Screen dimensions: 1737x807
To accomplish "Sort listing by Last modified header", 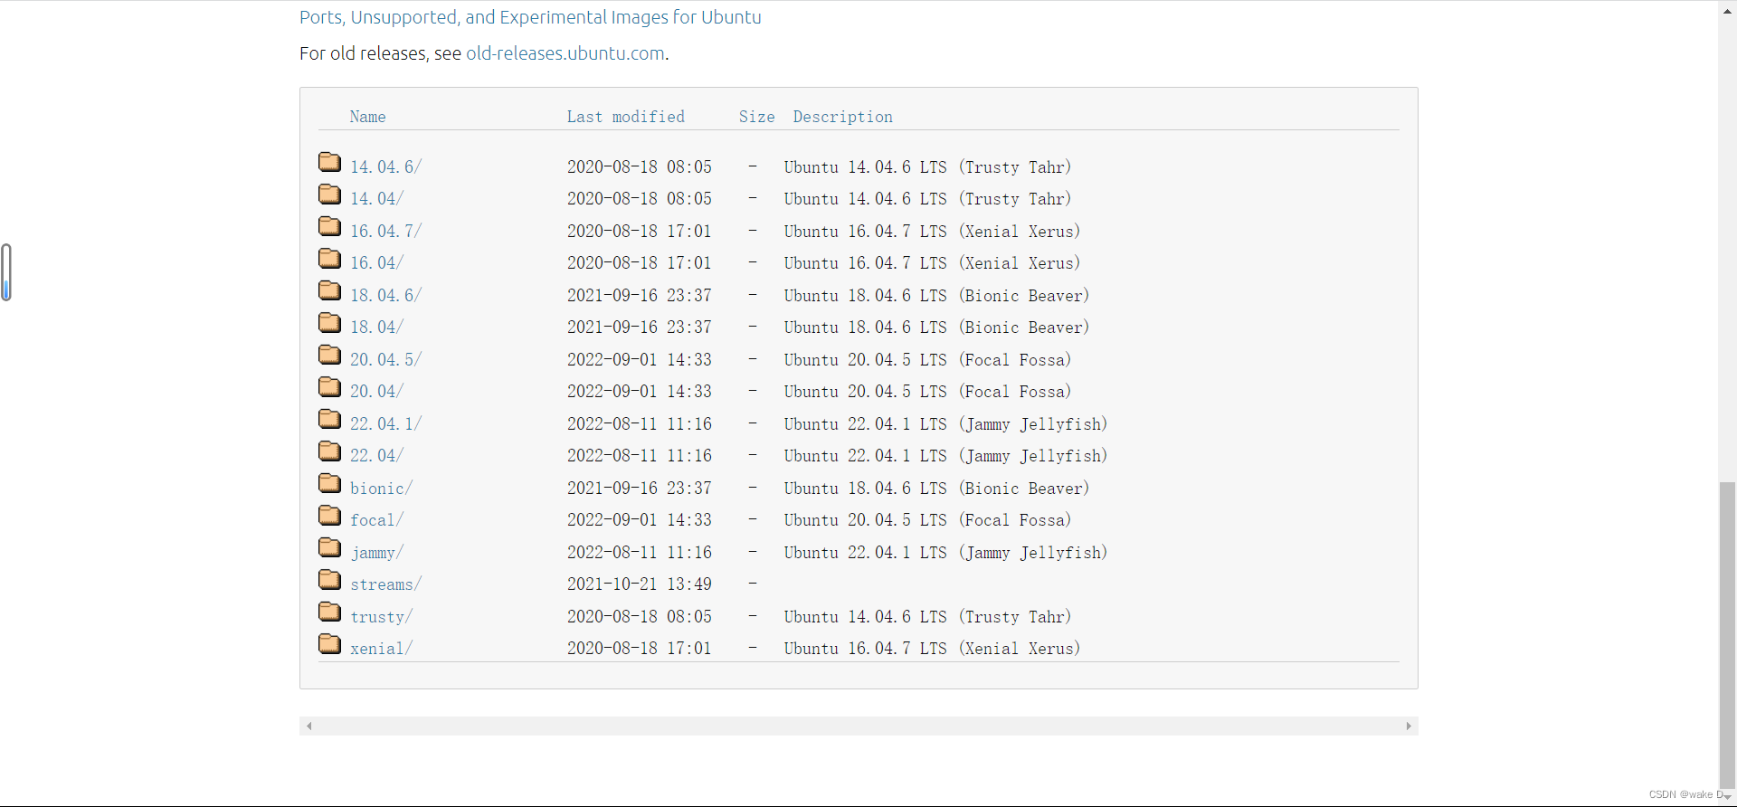I will pos(626,117).
